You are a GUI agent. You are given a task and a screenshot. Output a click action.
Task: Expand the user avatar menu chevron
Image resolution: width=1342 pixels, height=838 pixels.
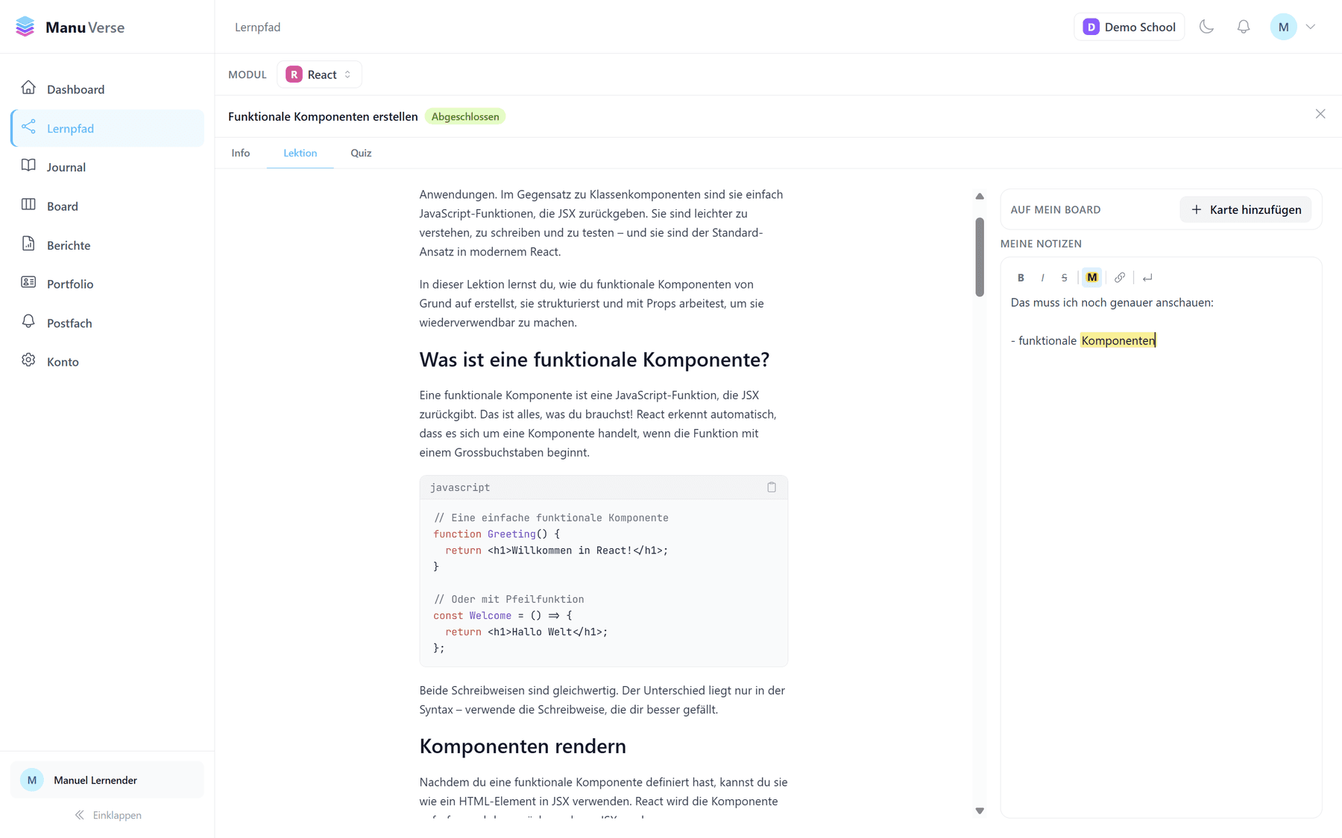pyautogui.click(x=1311, y=27)
